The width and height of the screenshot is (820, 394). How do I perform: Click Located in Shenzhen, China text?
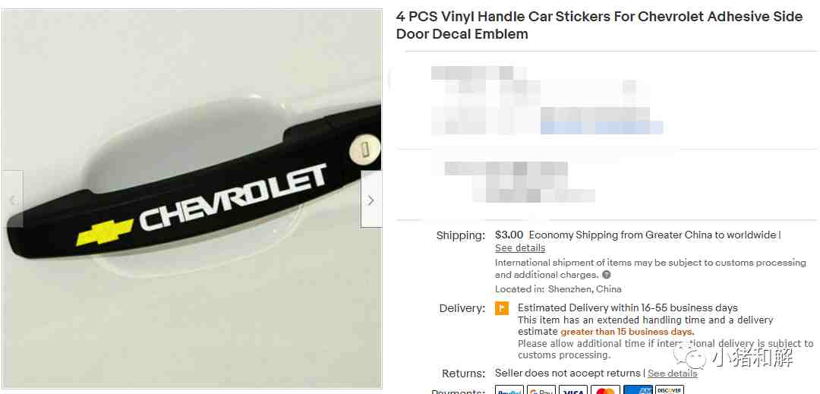coord(558,289)
